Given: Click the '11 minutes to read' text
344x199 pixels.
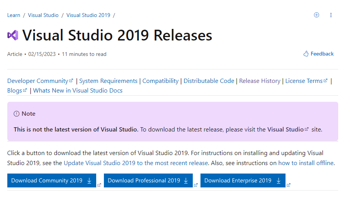Looking at the screenshot, I should [84, 54].
